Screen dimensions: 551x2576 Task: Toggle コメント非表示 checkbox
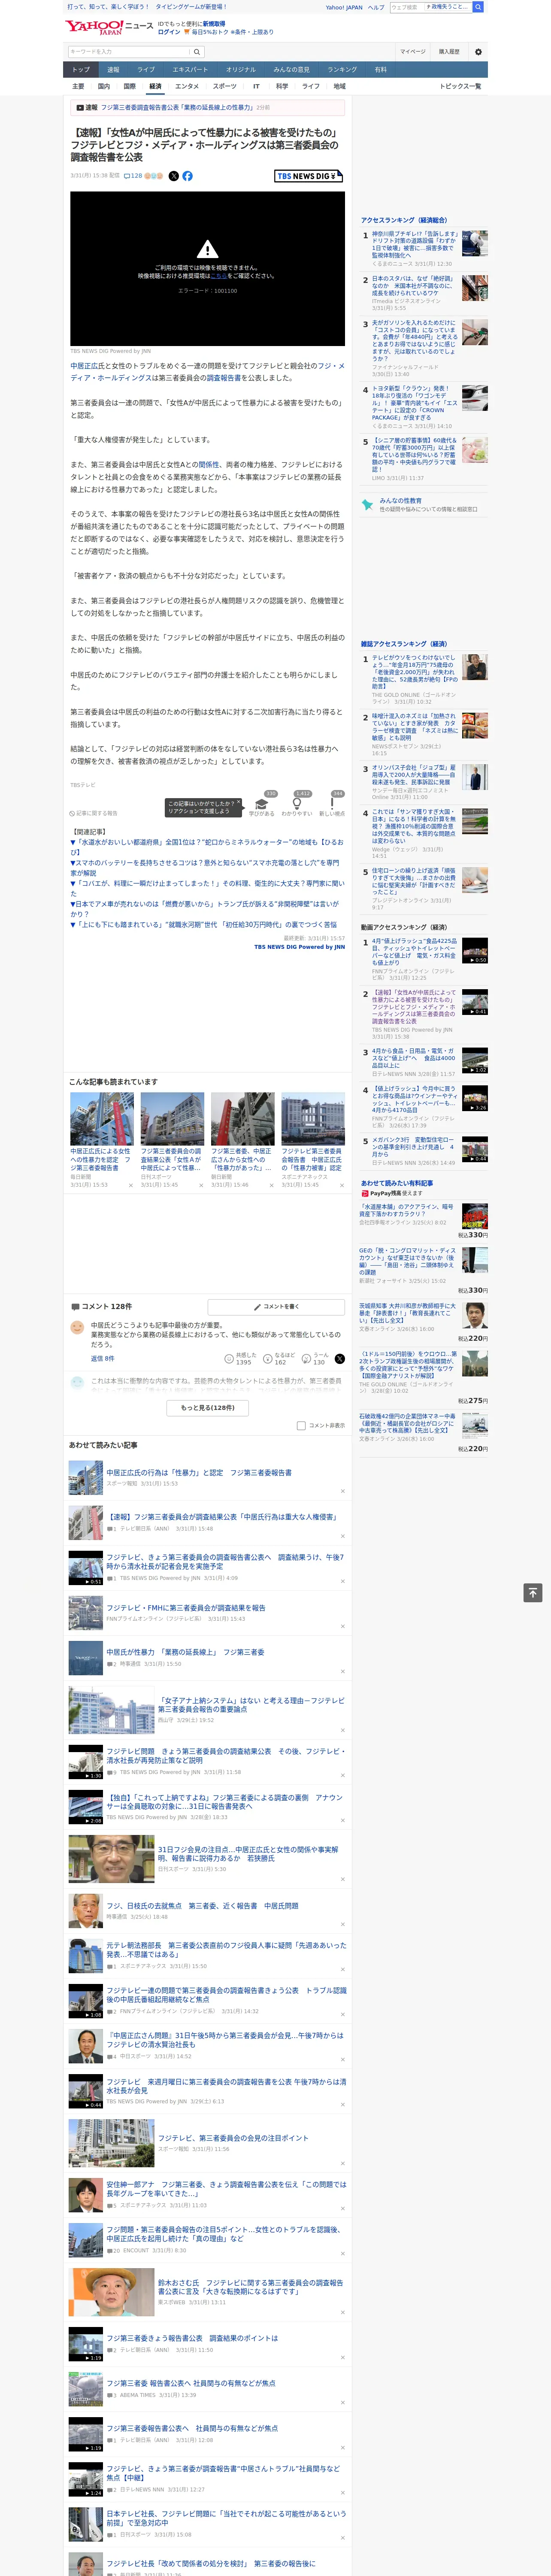tap(301, 1426)
